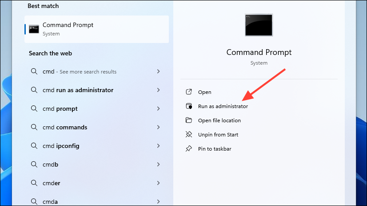Click the Unpin from Start icon
Image resolution: width=367 pixels, height=206 pixels.
pos(189,134)
